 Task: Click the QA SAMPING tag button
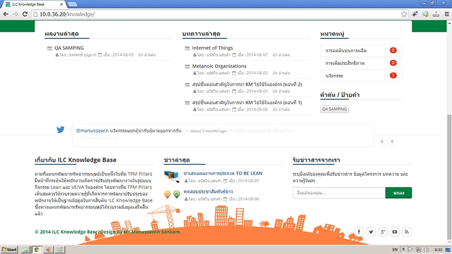click(x=334, y=109)
